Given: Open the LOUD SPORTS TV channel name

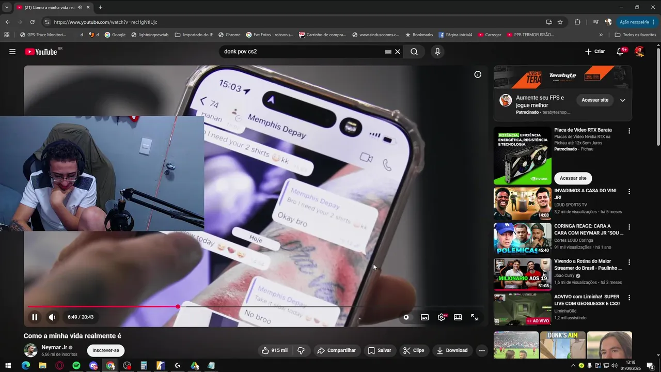Looking at the screenshot, I should coord(571,205).
